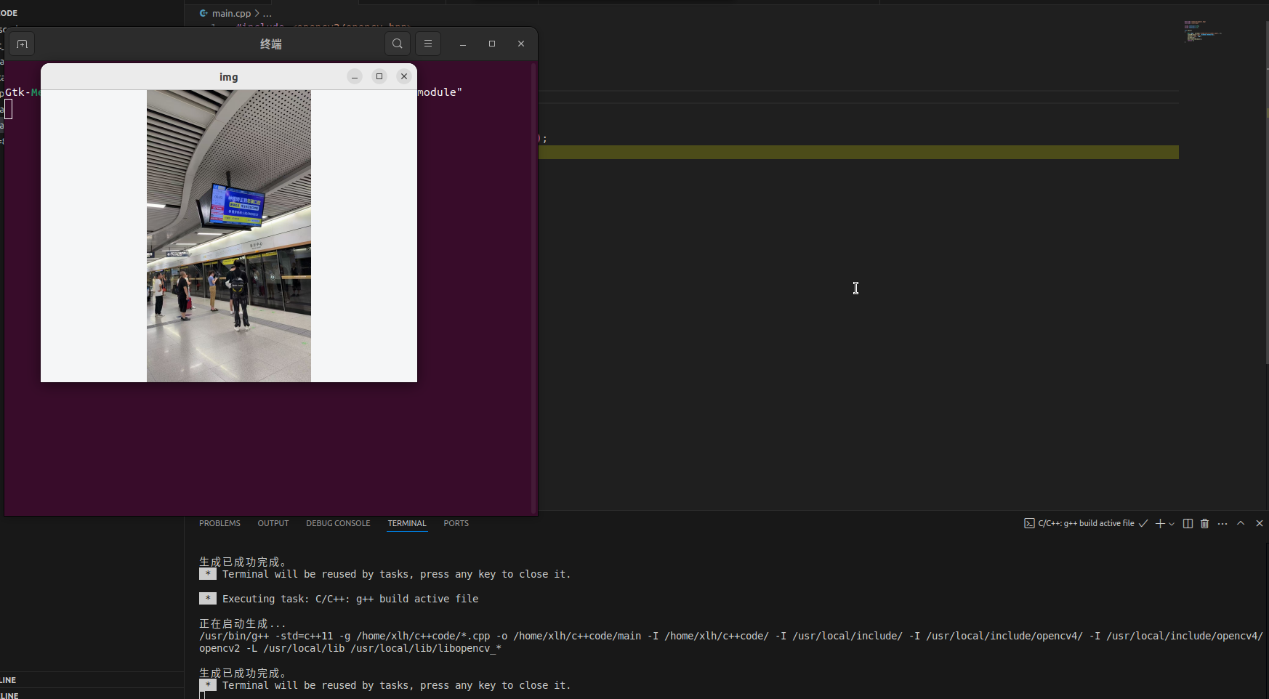Click the subway station photo in the img window

[228, 236]
